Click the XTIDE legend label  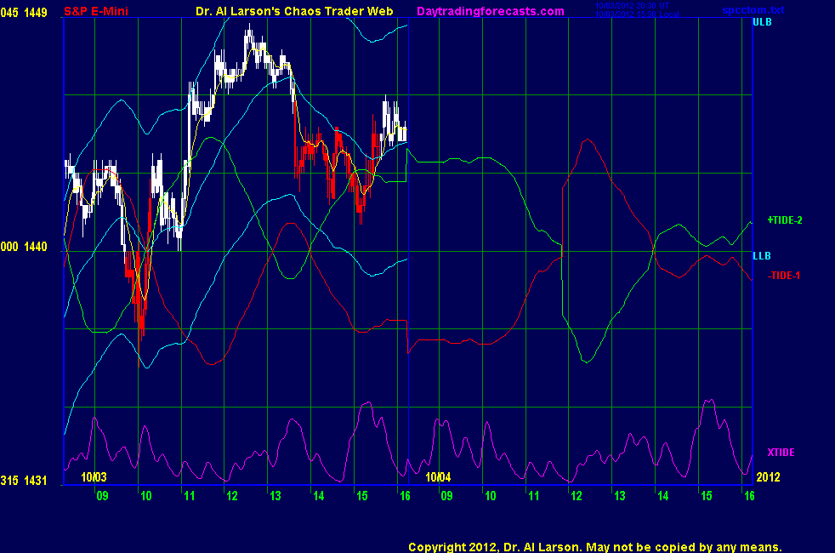781,452
